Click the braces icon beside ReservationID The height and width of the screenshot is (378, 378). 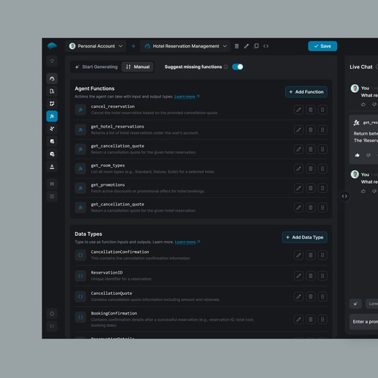coord(80,276)
